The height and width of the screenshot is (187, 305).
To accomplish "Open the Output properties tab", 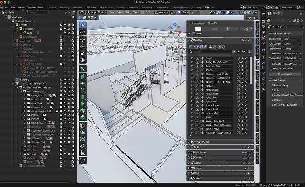I will coord(263,27).
